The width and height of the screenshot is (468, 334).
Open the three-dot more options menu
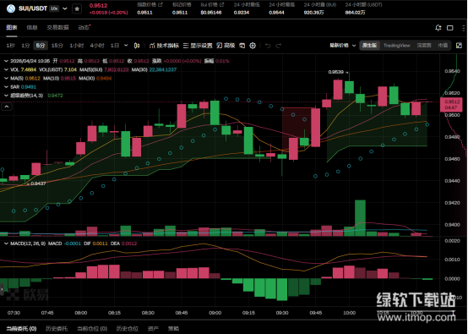pyautogui.click(x=463, y=28)
